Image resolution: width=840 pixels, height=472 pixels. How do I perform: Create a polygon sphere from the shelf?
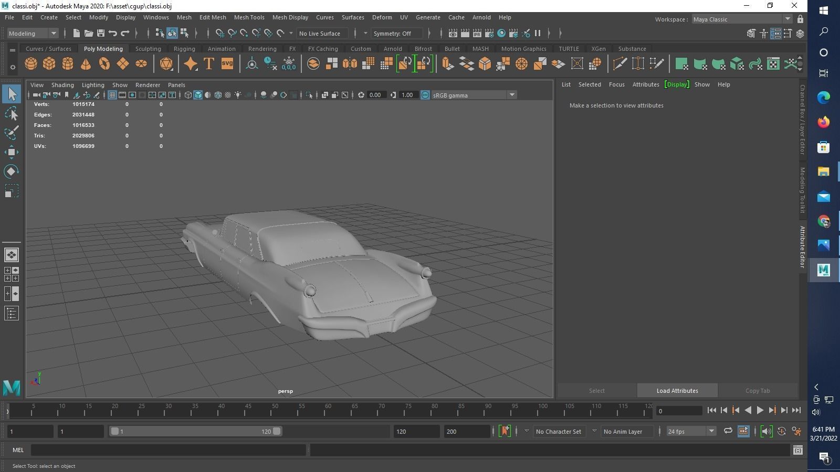pyautogui.click(x=31, y=64)
